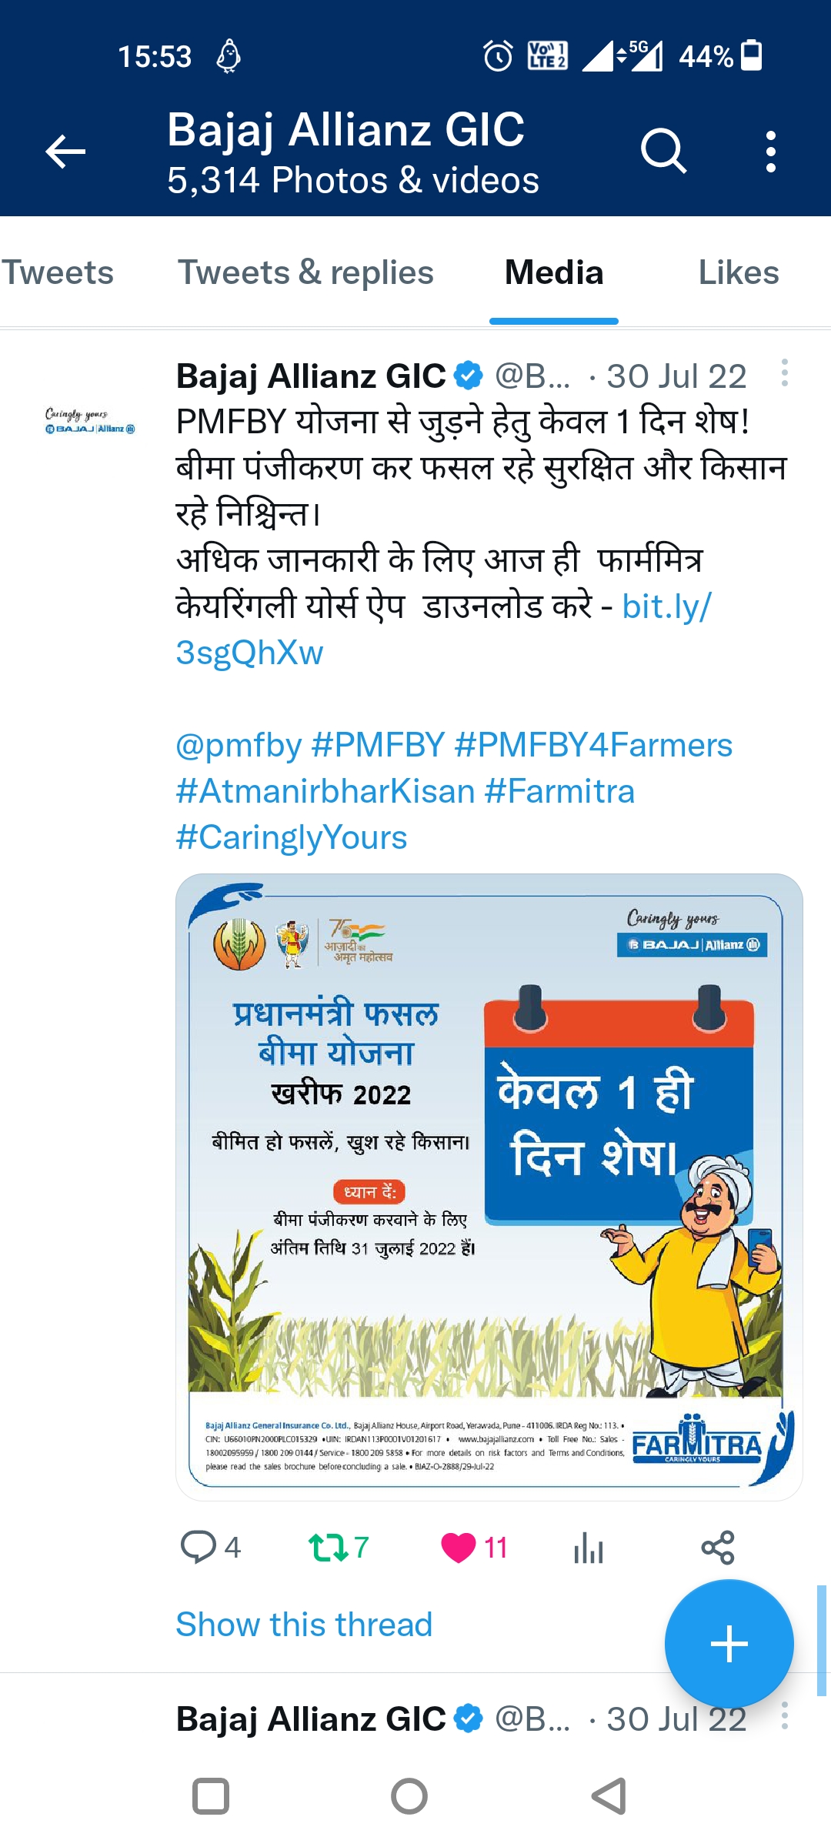Open search with magnifier icon

tap(663, 151)
